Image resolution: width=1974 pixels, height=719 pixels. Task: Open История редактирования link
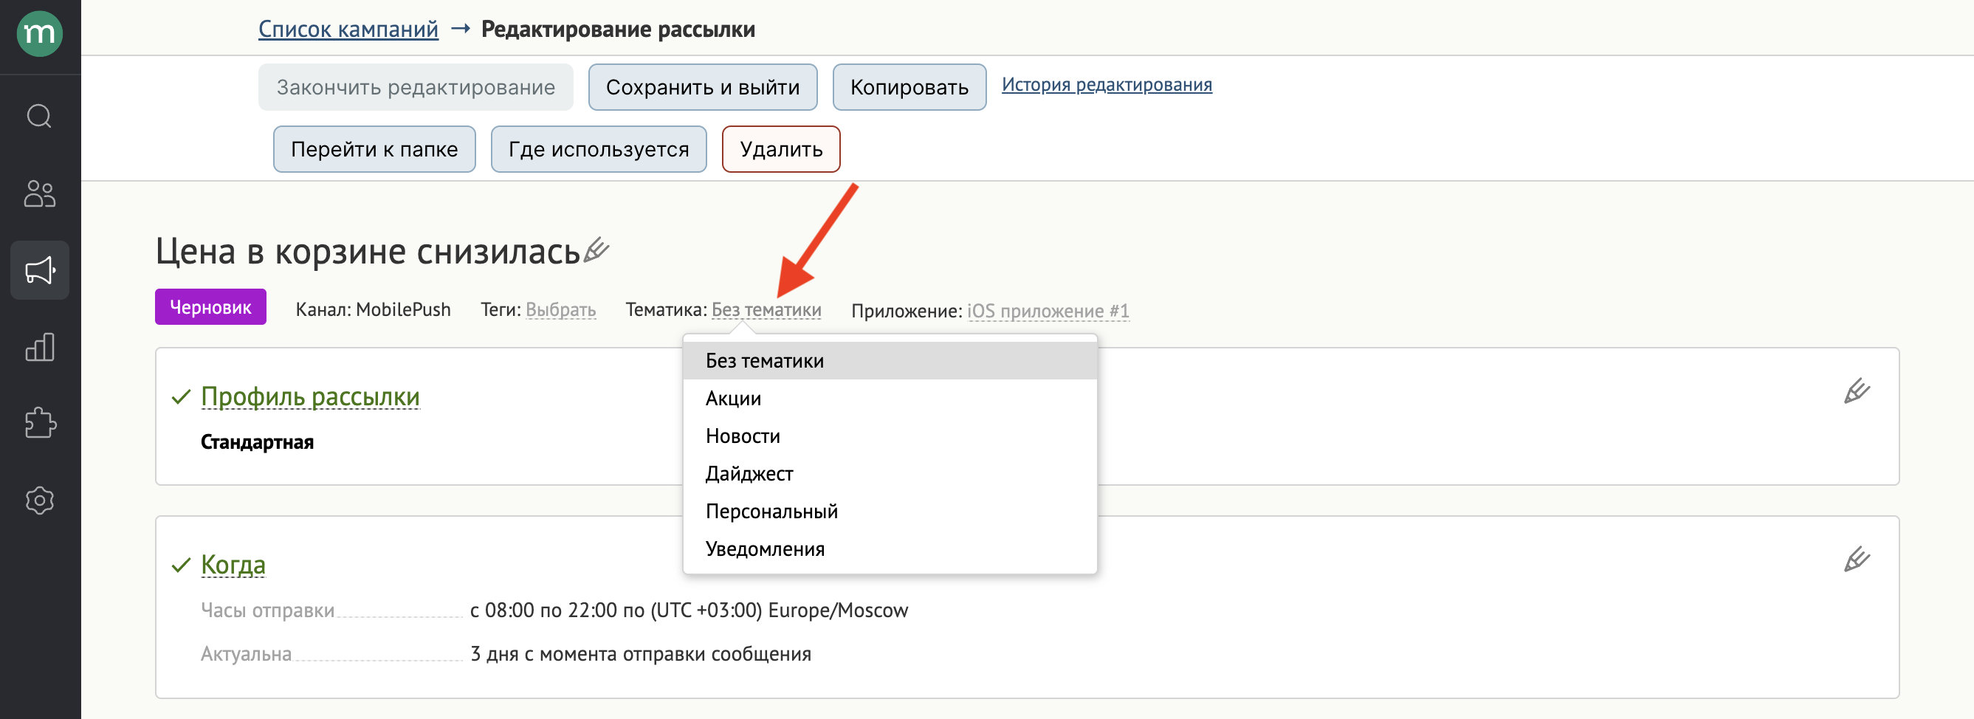(1107, 84)
